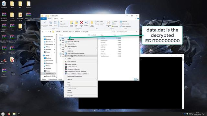
Task: Click Windows 10 (C:) breadcrumb segment
Action: [x=68, y=32]
